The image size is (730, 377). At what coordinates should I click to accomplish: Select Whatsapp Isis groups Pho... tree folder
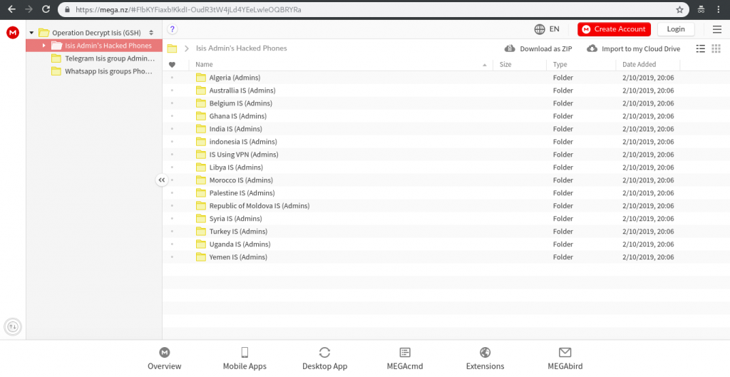click(102, 71)
